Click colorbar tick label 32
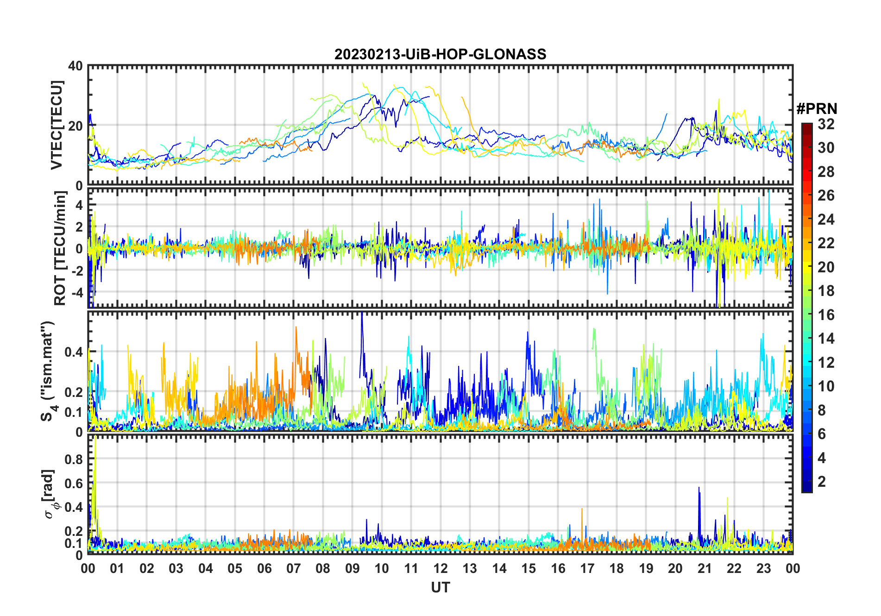The image size is (881, 616). tap(826, 124)
